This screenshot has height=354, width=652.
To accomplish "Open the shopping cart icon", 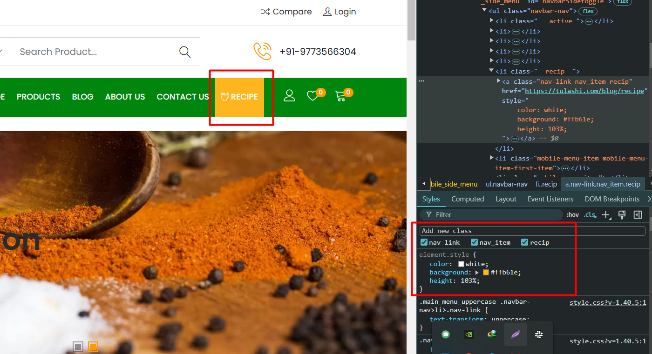I will point(340,96).
